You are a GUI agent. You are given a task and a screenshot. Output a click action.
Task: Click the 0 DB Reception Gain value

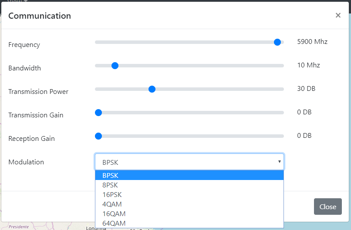304,136
